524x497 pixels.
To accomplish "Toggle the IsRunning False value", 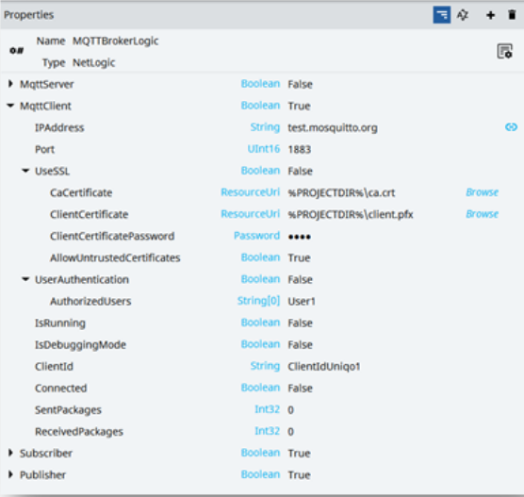I will [x=300, y=323].
